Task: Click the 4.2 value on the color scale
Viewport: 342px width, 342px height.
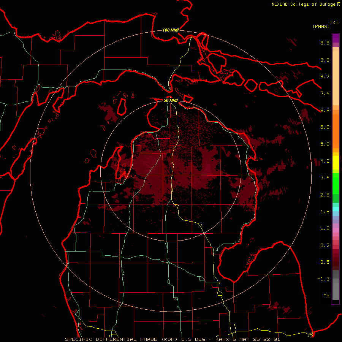Action: [x=325, y=161]
